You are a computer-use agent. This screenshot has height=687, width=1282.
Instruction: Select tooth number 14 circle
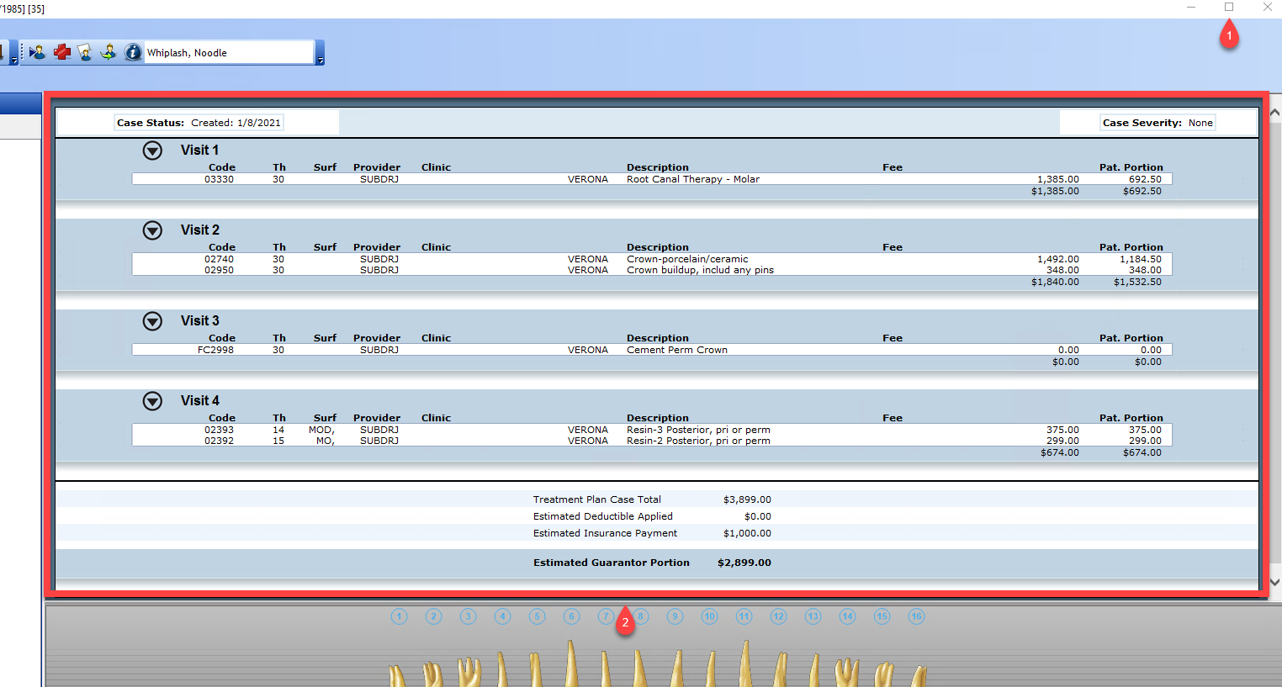click(x=847, y=616)
